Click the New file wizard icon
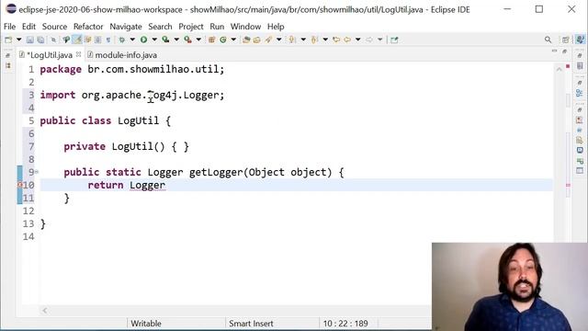This screenshot has height=331, width=588. pyautogui.click(x=8, y=40)
